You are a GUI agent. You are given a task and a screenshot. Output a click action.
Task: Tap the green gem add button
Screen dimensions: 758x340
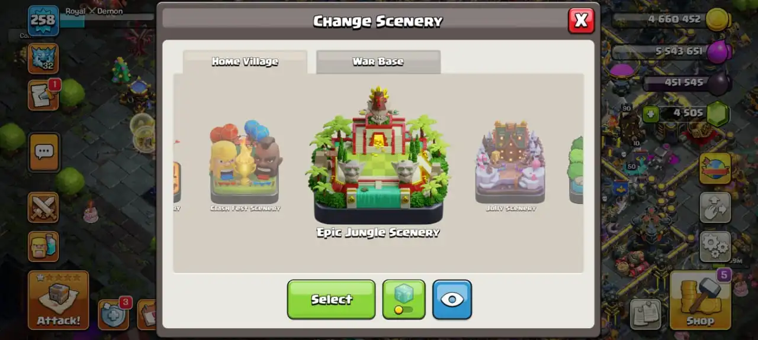pos(651,113)
